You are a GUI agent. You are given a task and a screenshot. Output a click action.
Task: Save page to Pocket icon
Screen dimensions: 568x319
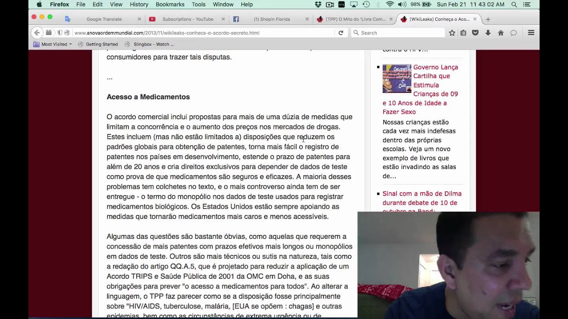(475, 33)
